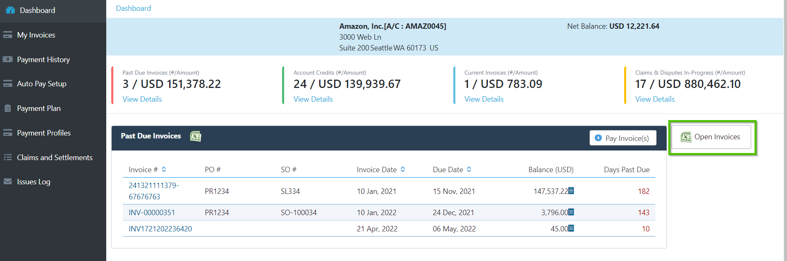View Details for Past Due Invoices
This screenshot has width=787, height=261.
tap(142, 99)
